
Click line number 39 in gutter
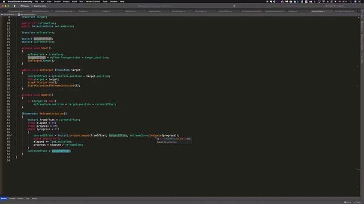pyautogui.click(x=9, y=113)
